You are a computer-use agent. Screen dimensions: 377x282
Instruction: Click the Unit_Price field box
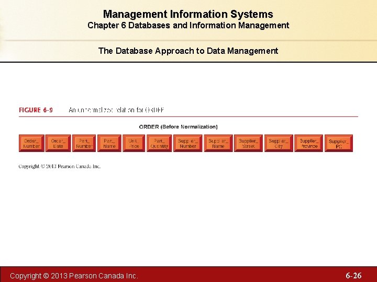tap(134, 143)
